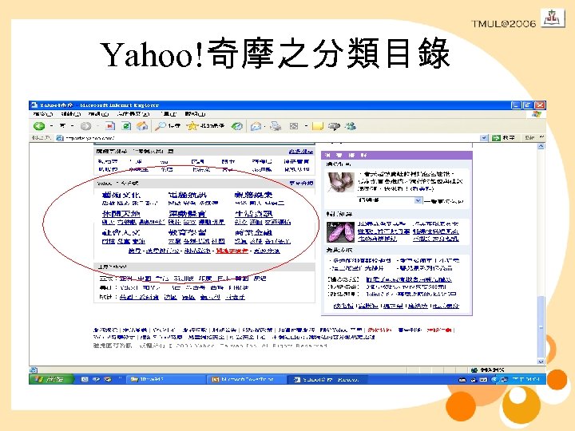Click the yellow note icon in toolbar
Viewport: 575px width, 431px height.
click(318, 126)
